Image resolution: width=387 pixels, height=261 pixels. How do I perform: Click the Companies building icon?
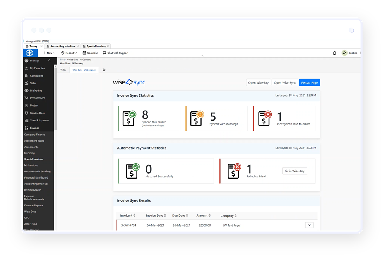26,76
